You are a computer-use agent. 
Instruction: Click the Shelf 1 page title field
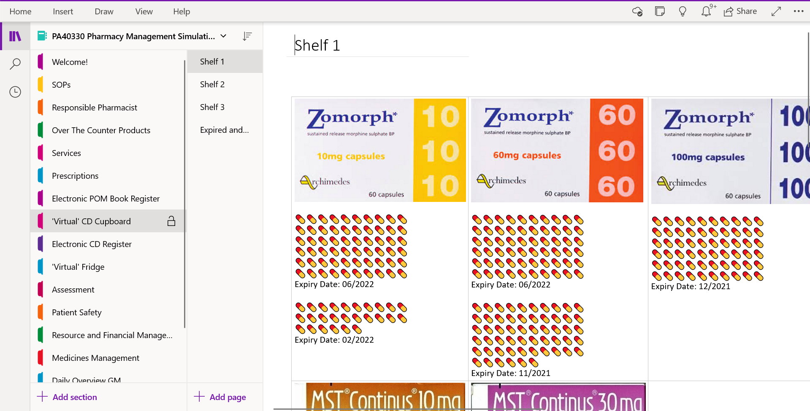pos(378,45)
